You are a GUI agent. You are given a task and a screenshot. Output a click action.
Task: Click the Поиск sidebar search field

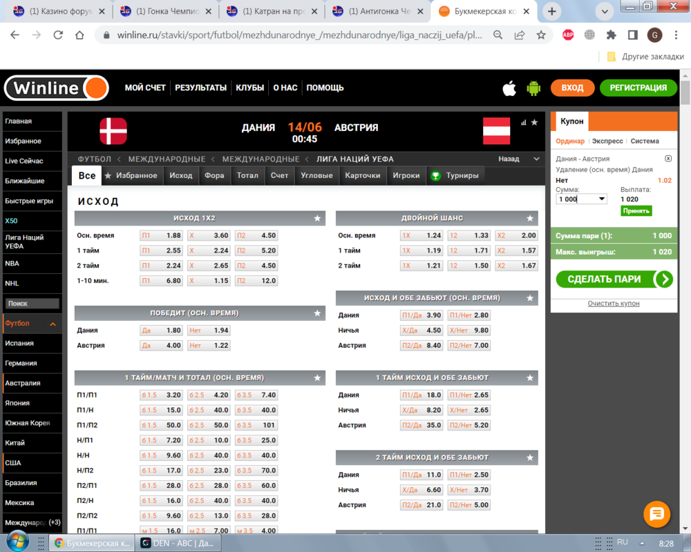click(32, 304)
